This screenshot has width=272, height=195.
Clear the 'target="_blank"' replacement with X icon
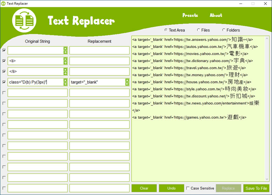pos(127,80)
